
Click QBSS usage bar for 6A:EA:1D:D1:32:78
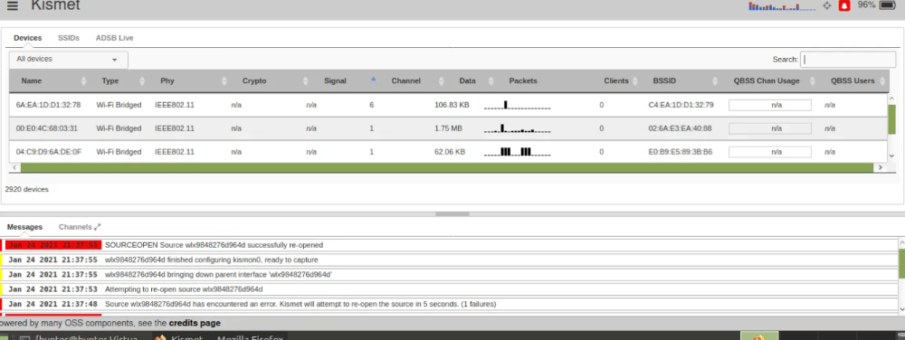[x=770, y=105]
